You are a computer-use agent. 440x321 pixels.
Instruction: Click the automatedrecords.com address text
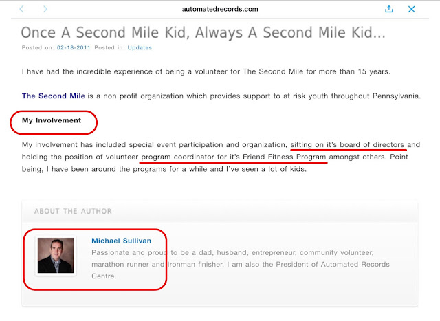pyautogui.click(x=219, y=9)
